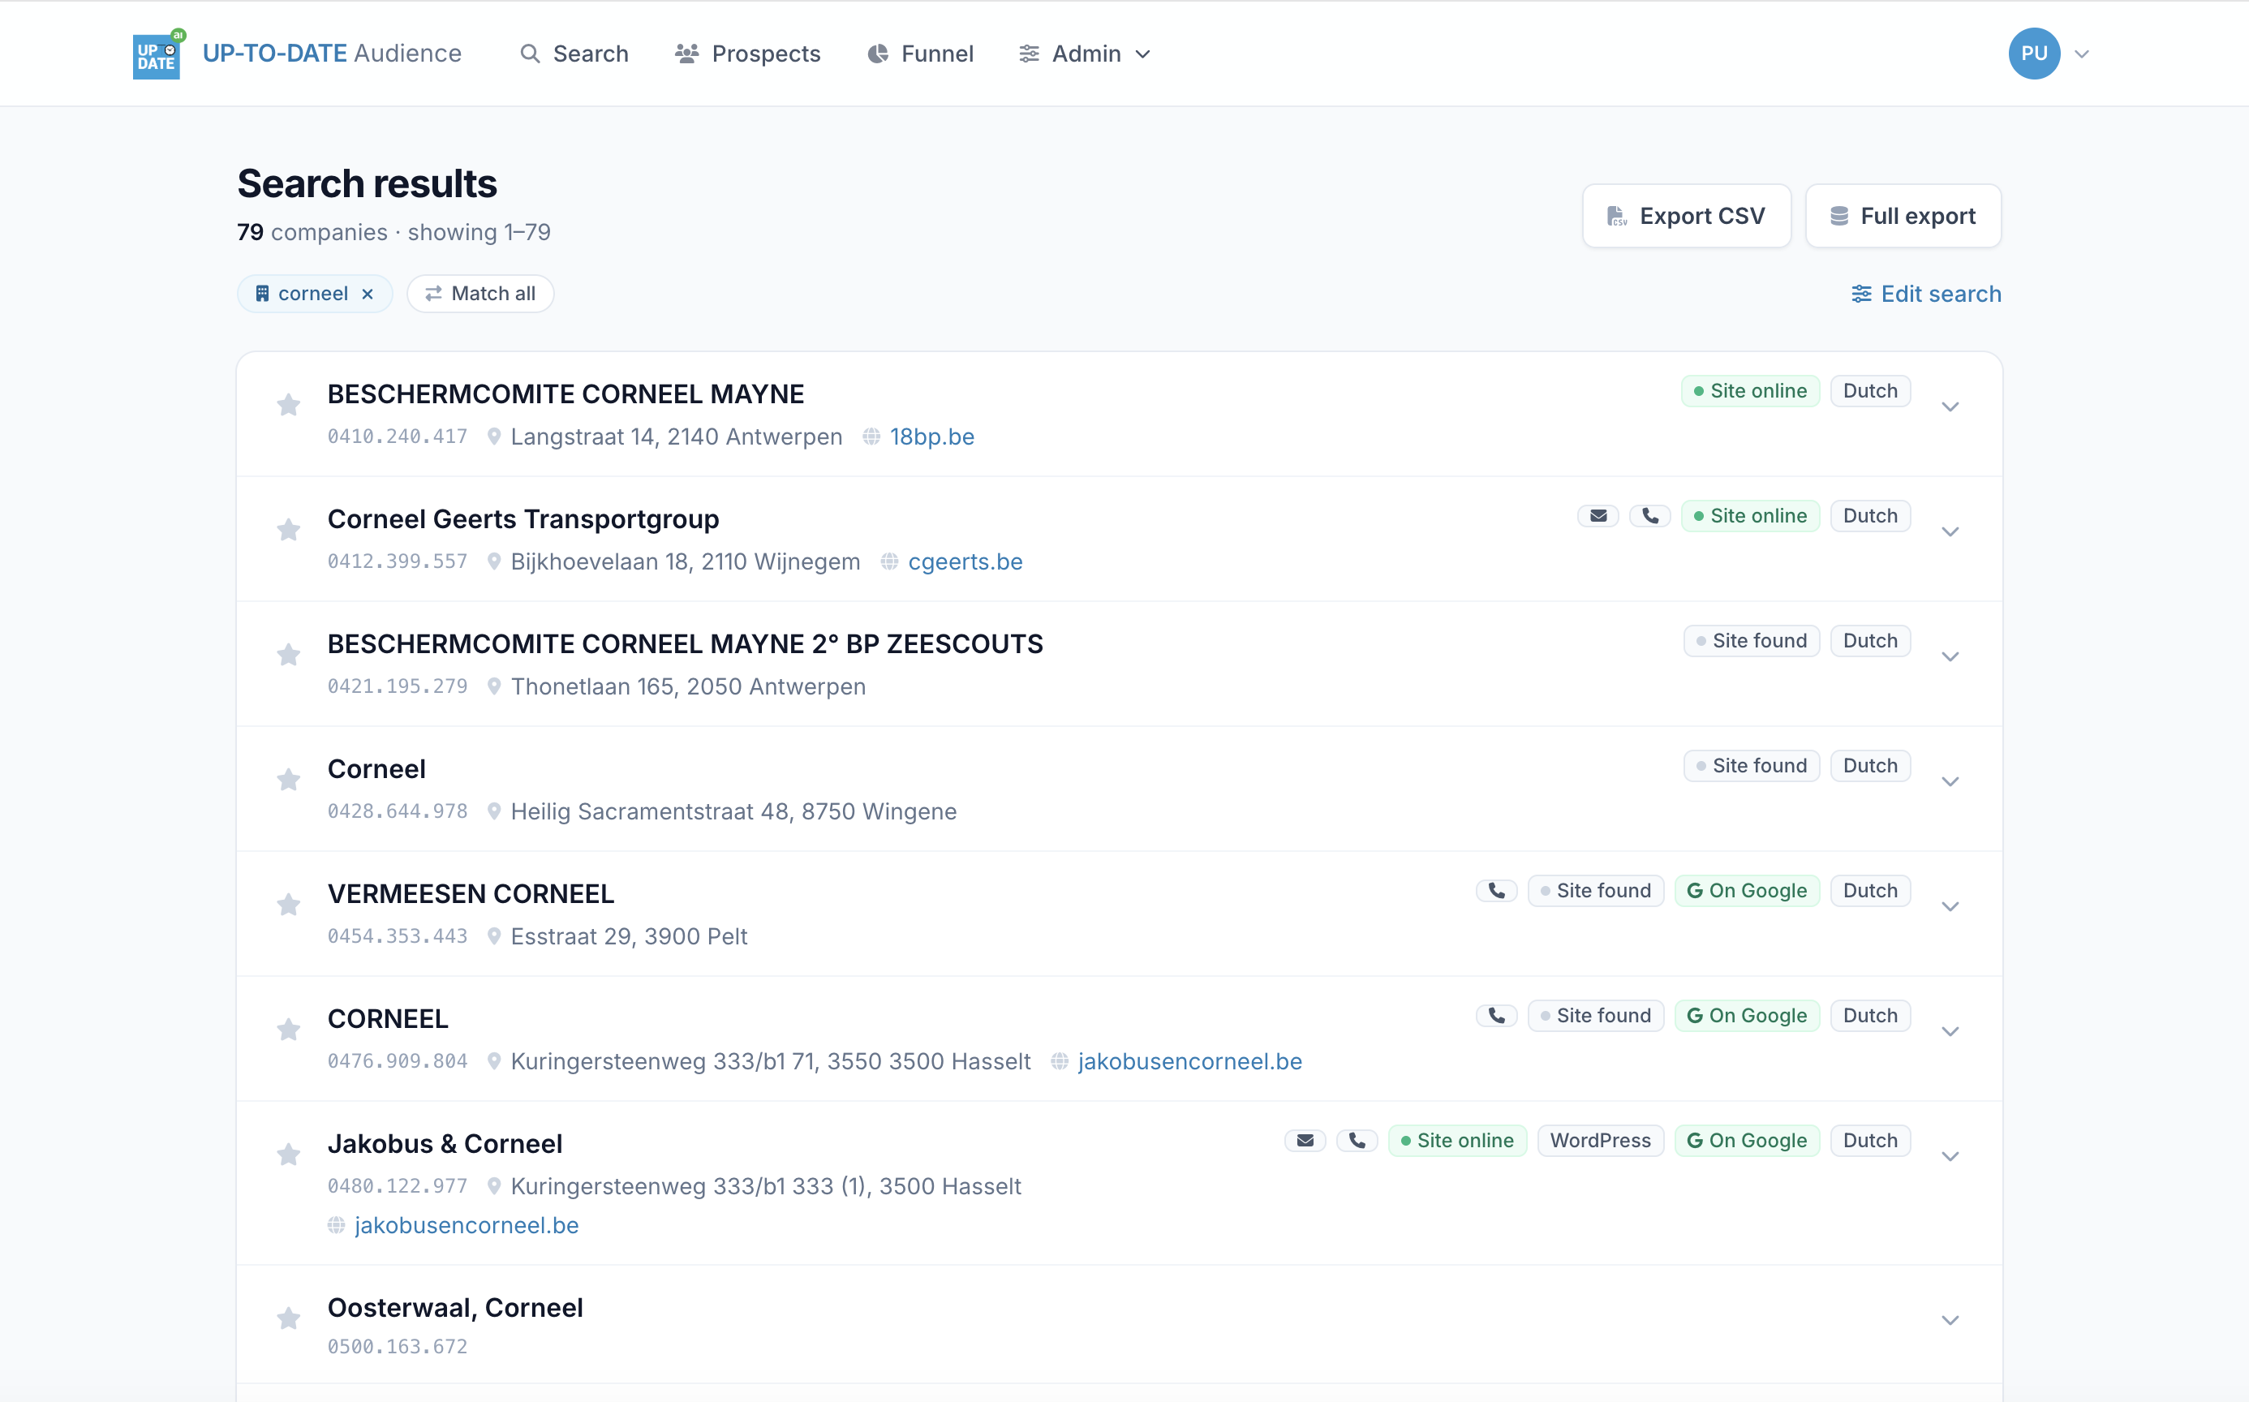The image size is (2249, 1402).
Task: Remove the corneel filter chip
Action: 368,294
